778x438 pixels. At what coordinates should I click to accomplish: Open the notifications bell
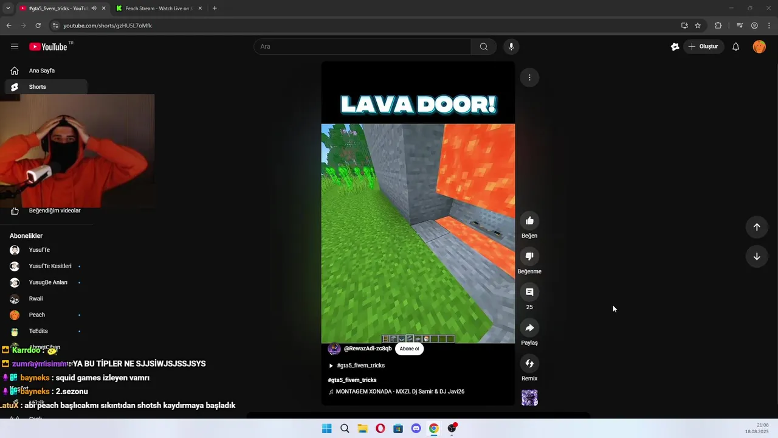point(735,47)
